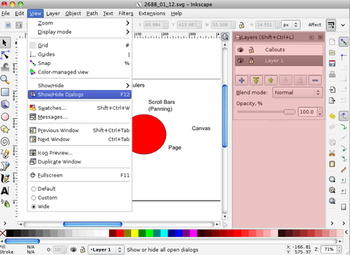This screenshot has height=255, width=350.
Task: Toggle visibility eye of Callouts layer
Action: pyautogui.click(x=240, y=50)
